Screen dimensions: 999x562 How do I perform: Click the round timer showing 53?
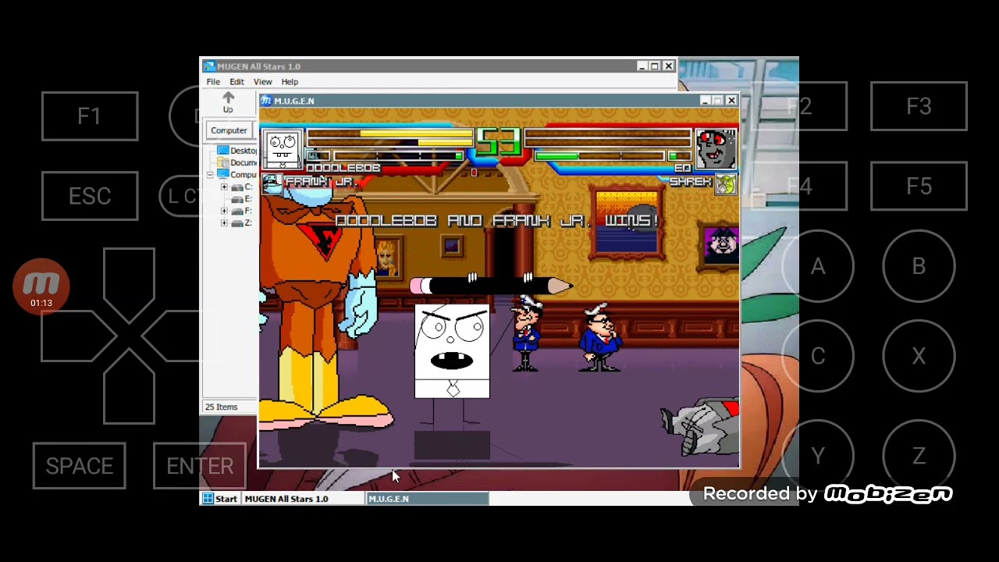point(499,143)
